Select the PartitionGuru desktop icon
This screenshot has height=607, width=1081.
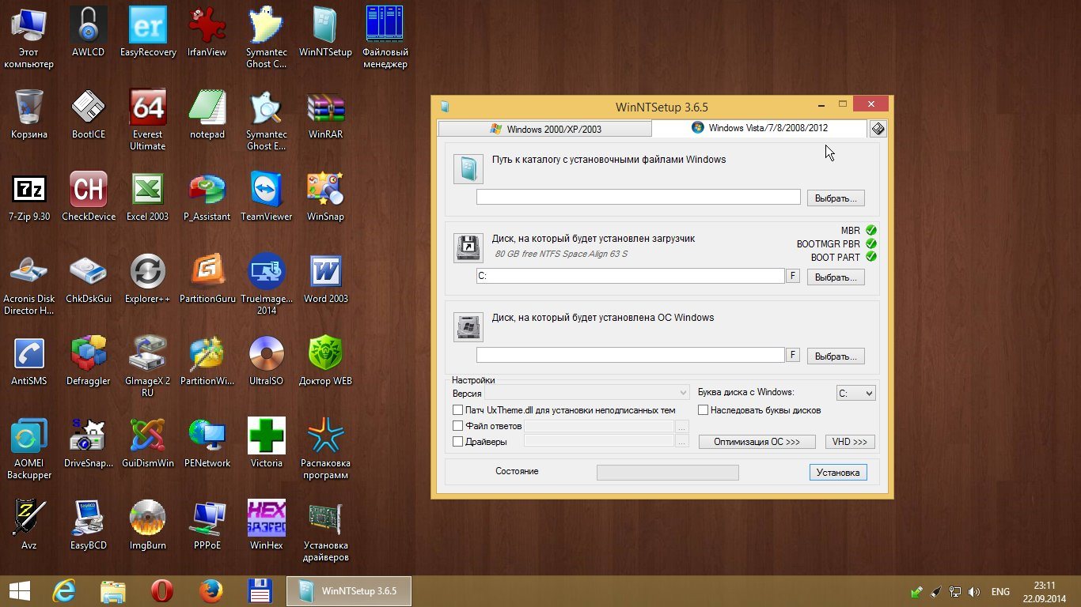(x=207, y=279)
